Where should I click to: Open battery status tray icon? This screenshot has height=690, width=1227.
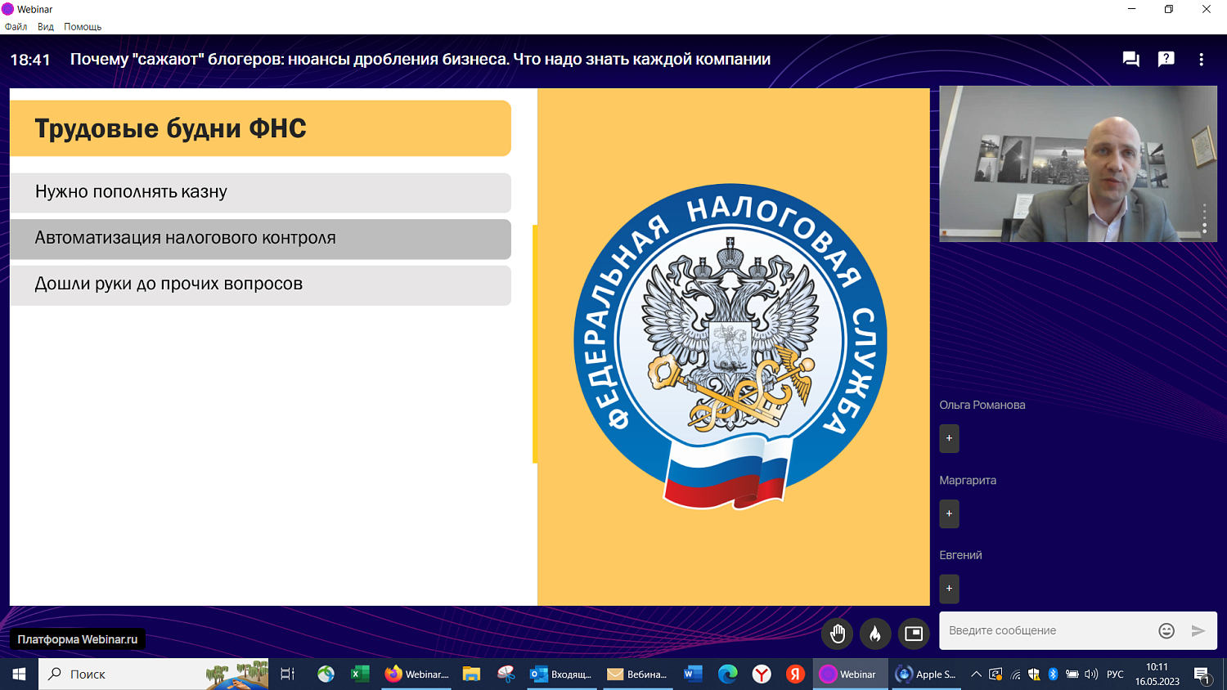pos(1072,674)
